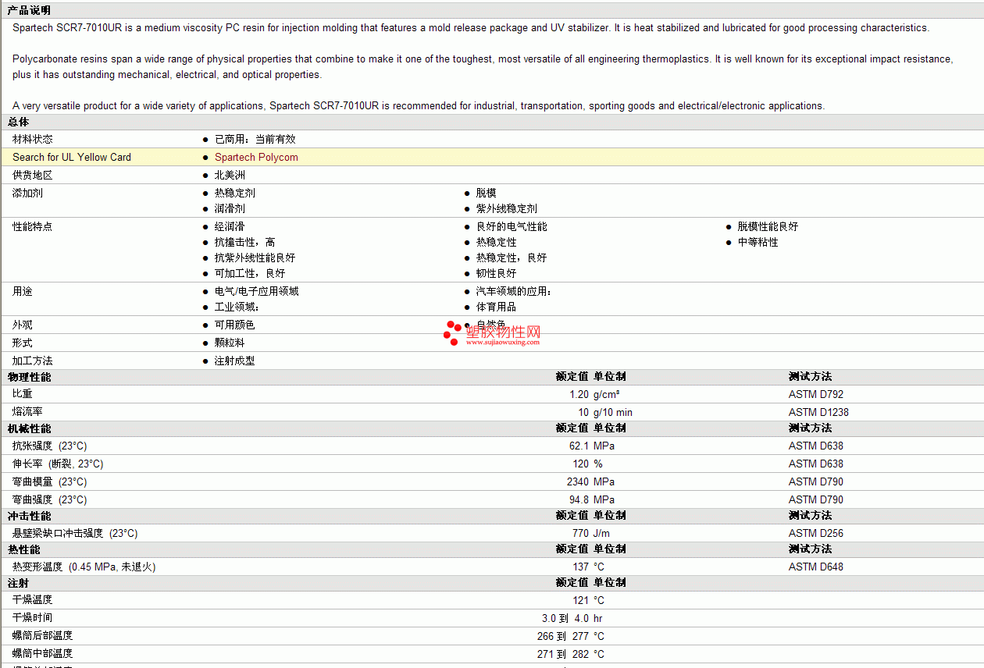Screen dimensions: 984x668
Task: Select the 机械性能 section heading
Action: [29, 428]
